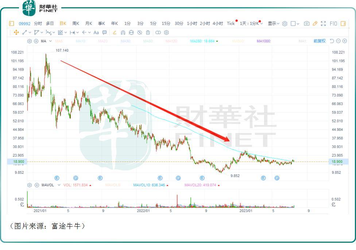Zoom in with the plus control
Screen dimensions: 356x250
tap(344, 41)
